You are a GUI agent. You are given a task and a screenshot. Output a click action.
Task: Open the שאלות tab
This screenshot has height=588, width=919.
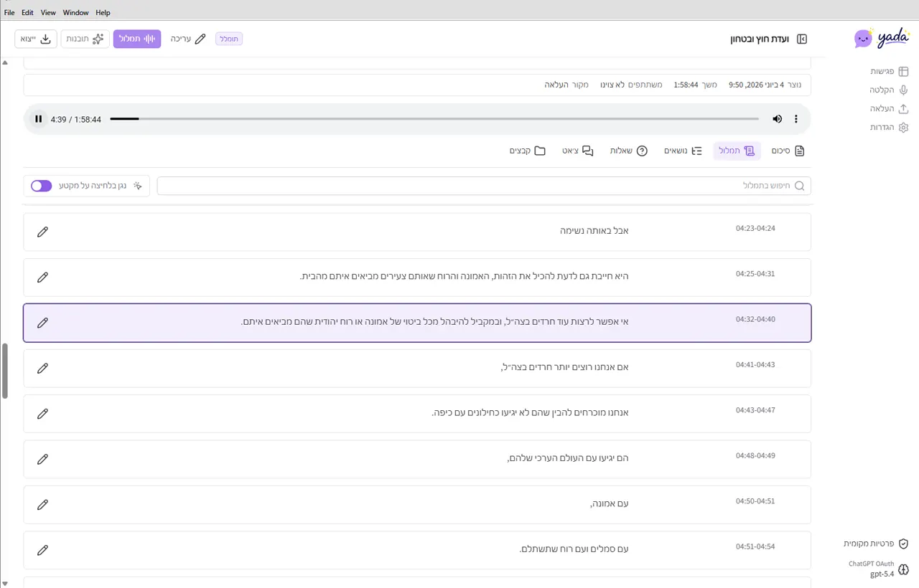coord(629,151)
